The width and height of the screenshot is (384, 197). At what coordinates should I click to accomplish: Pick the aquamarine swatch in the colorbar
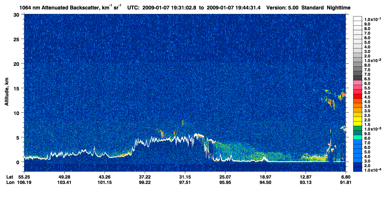click(358, 137)
